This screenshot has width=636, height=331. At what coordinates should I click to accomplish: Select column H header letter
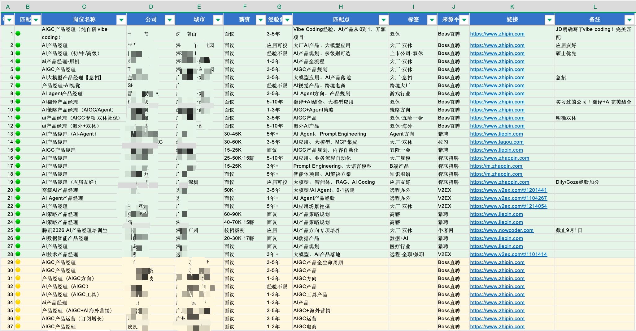341,6
